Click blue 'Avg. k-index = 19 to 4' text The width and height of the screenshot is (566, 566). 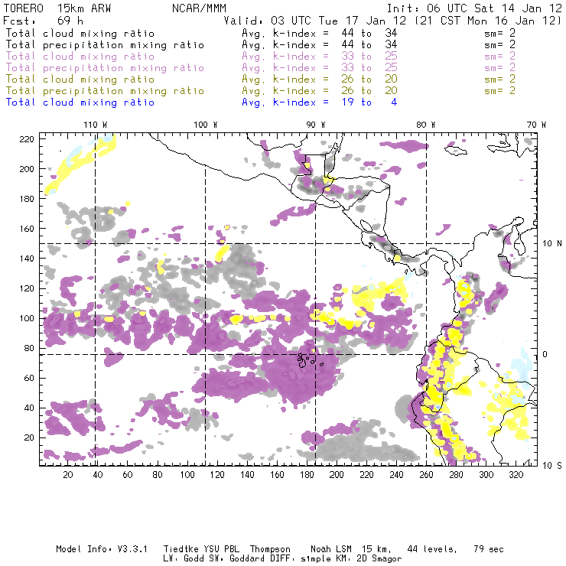click(320, 102)
